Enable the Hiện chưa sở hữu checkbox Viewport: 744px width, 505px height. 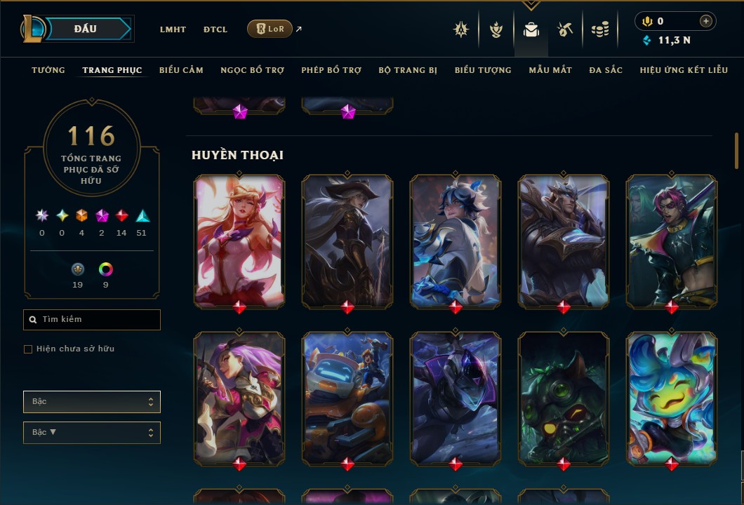coord(28,349)
